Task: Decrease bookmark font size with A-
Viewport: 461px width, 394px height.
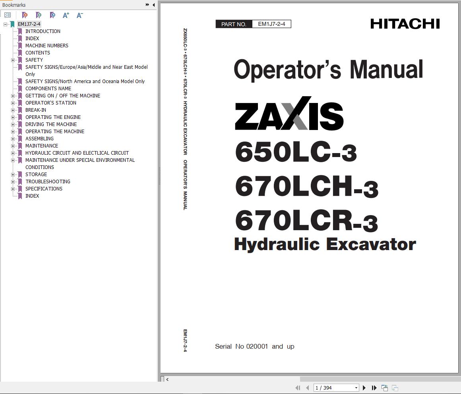Action: (79, 15)
